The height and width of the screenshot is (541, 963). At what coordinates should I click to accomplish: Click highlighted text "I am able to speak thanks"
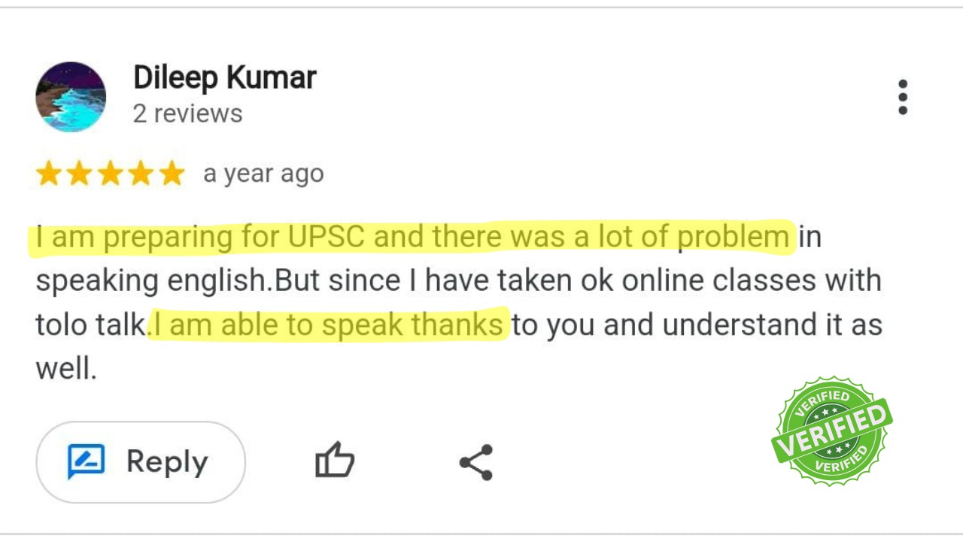[328, 325]
